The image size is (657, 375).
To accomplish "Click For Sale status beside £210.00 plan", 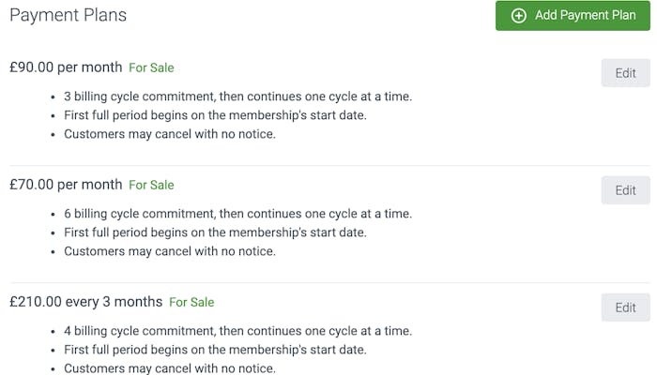I will (x=191, y=302).
